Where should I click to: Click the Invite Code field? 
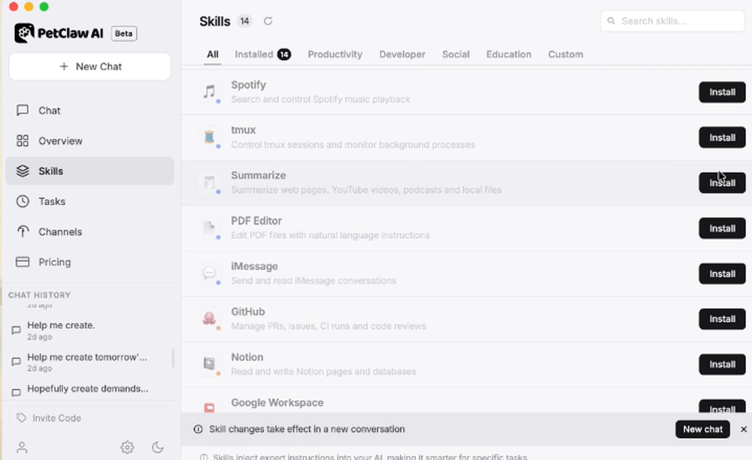point(89,418)
